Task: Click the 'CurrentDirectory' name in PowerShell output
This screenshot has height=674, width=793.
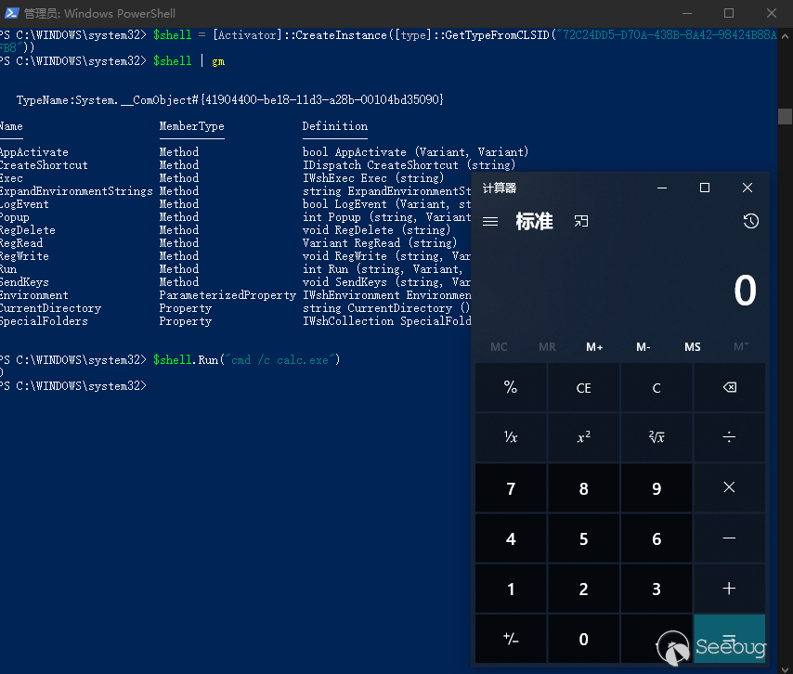Action: point(50,308)
